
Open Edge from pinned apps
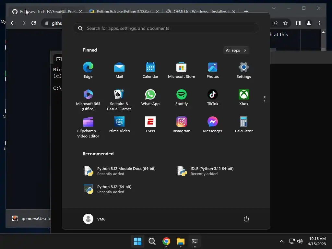pos(88,70)
